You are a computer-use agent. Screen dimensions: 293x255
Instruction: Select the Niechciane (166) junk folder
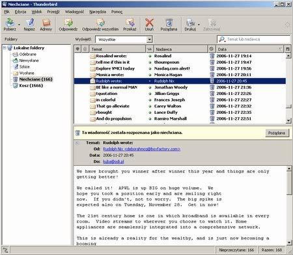(x=33, y=79)
